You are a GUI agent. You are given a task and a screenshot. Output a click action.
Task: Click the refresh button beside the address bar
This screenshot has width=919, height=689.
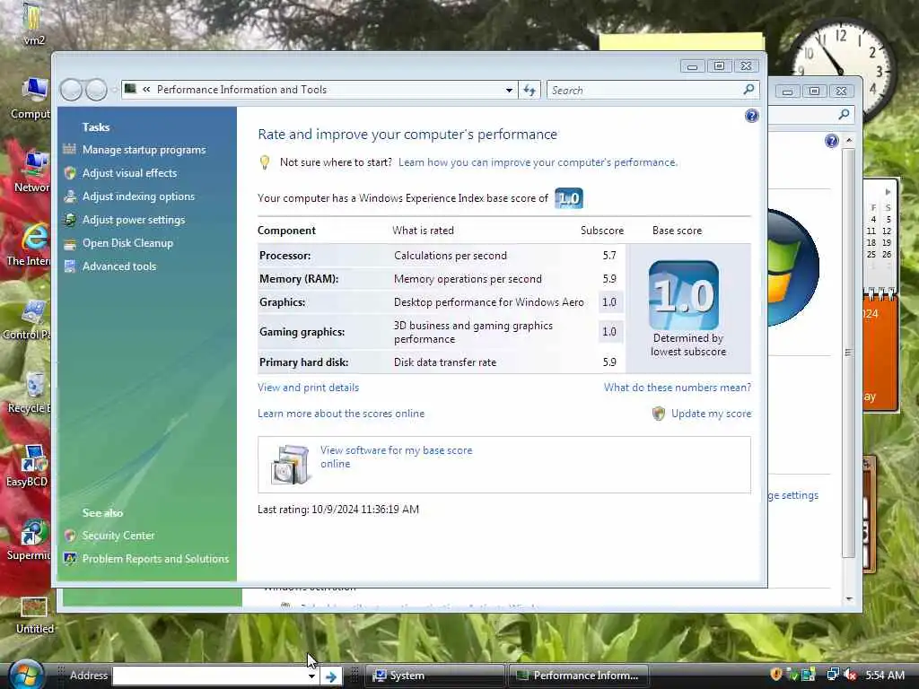click(530, 90)
